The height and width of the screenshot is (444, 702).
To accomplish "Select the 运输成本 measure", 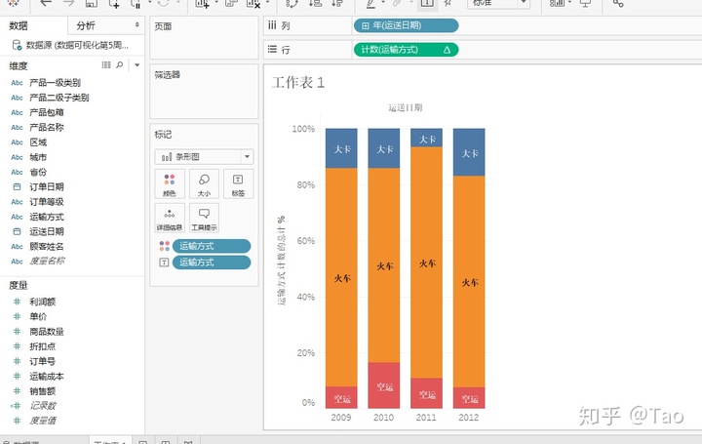I will pos(47,377).
